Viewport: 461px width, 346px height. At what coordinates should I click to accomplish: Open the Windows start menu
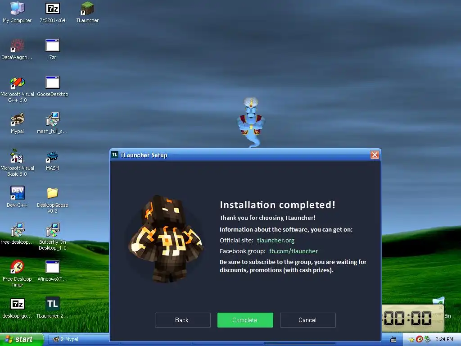click(22, 340)
